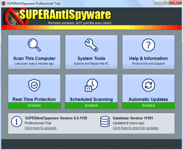Toggle Scheduled Scanning Enabled status bar
The image size is (183, 150).
click(x=91, y=105)
